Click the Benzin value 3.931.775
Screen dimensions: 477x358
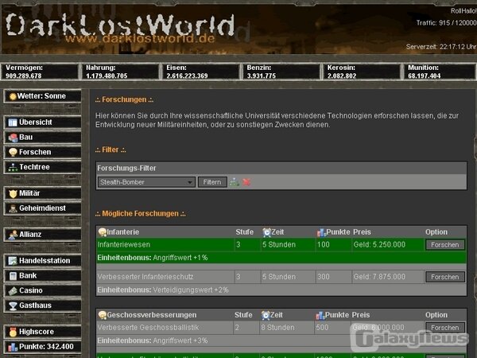[x=262, y=76]
